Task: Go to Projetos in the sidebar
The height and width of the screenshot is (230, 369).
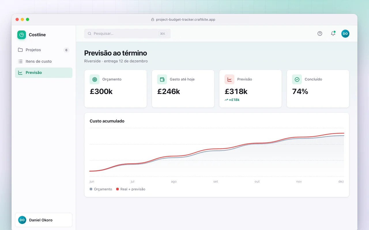Action: point(44,50)
